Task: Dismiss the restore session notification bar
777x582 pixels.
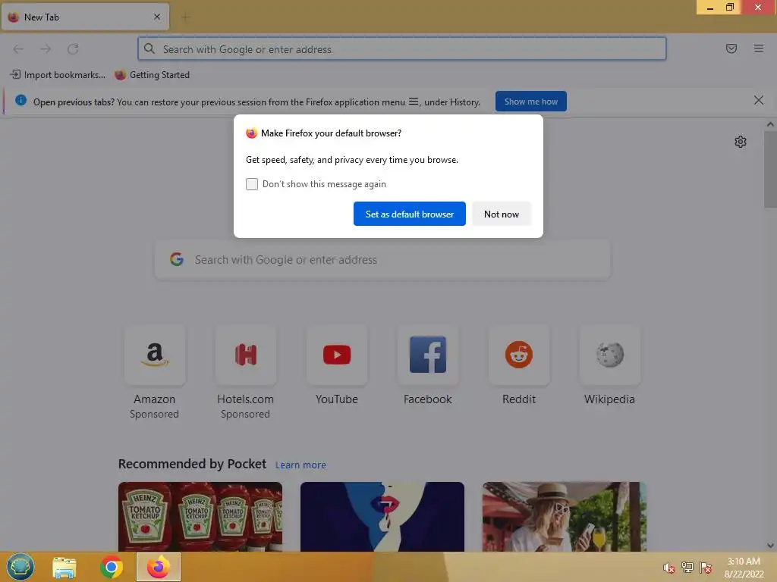Action: (x=758, y=101)
